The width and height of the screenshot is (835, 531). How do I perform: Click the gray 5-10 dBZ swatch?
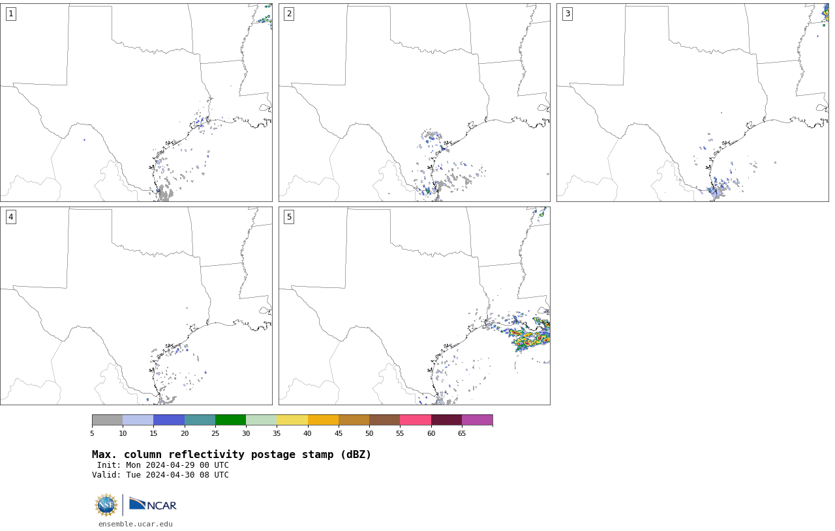coord(107,420)
